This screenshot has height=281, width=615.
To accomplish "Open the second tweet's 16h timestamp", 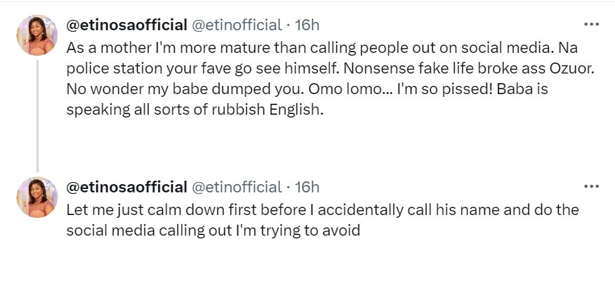I will pos(307,187).
